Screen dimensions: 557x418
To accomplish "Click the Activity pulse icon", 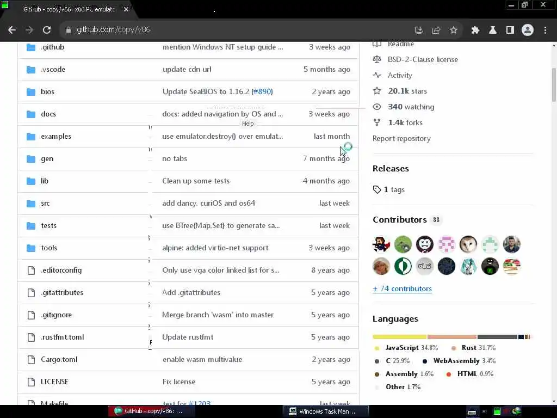I will (x=377, y=75).
